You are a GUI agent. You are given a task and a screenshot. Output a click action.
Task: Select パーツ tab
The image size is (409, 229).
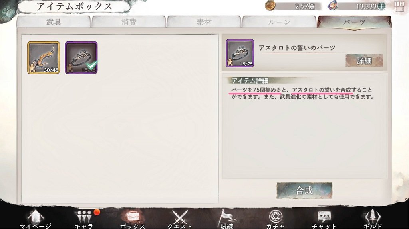point(354,22)
